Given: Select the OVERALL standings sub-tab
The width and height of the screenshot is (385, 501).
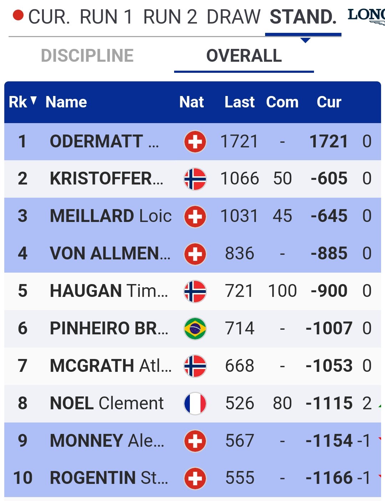Looking at the screenshot, I should click(244, 56).
